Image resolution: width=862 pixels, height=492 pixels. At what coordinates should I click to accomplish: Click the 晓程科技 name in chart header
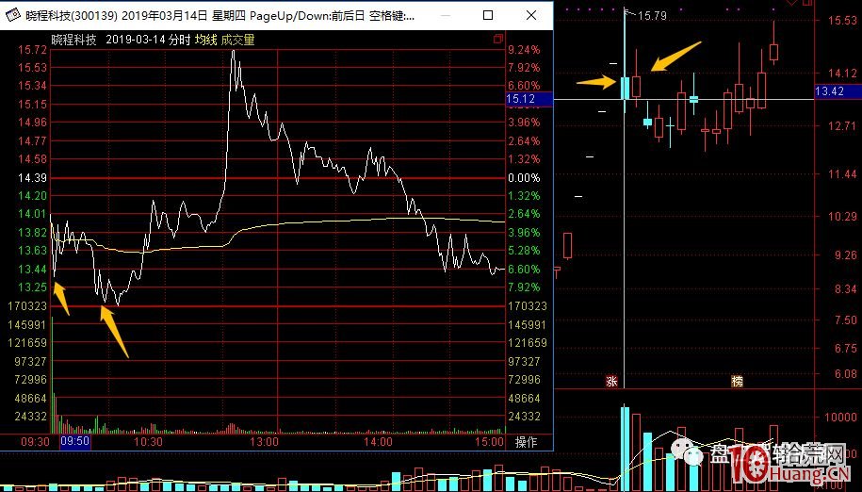(73, 40)
